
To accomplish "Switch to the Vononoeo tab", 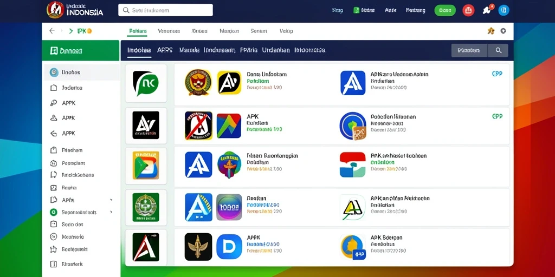I will (x=169, y=31).
